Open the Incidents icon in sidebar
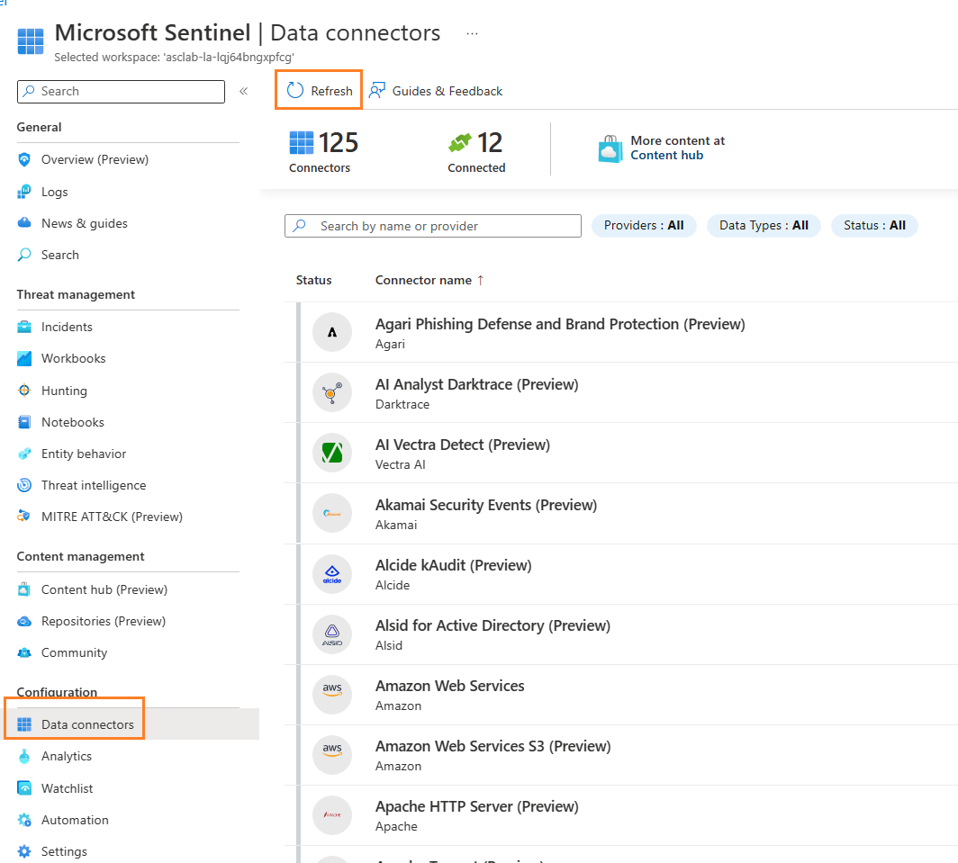The width and height of the screenshot is (958, 863). coord(24,327)
